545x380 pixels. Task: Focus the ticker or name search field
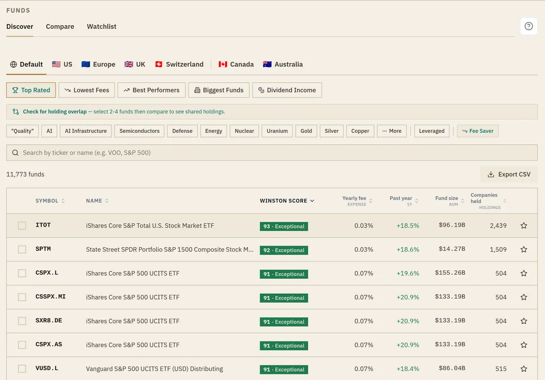pos(272,153)
